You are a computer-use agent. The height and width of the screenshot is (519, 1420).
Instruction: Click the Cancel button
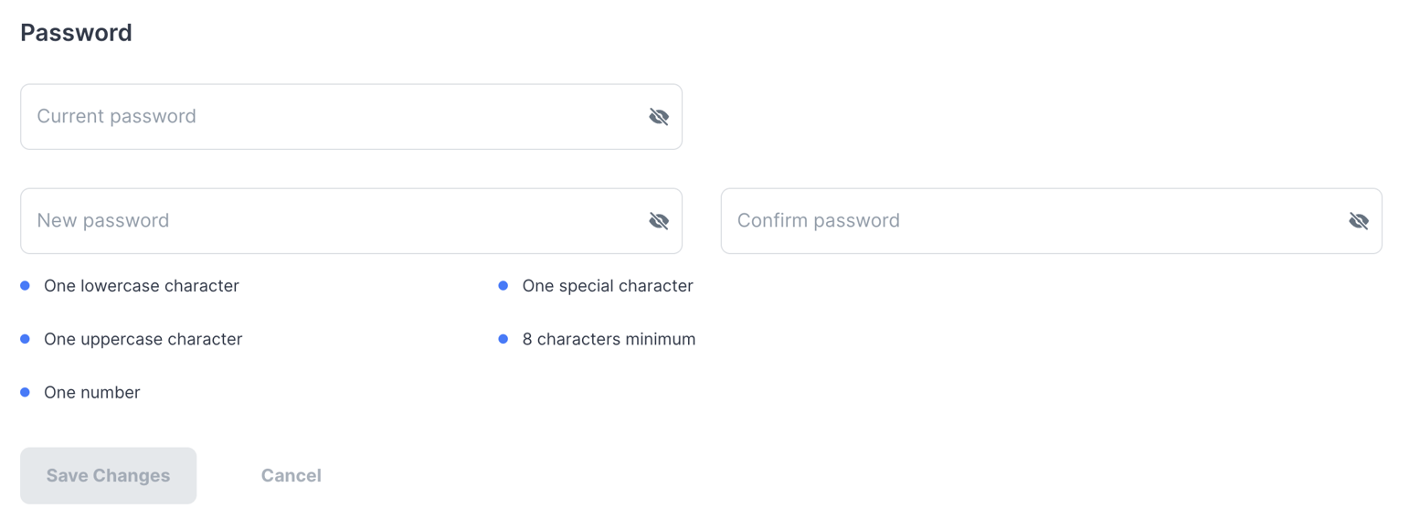pos(291,475)
